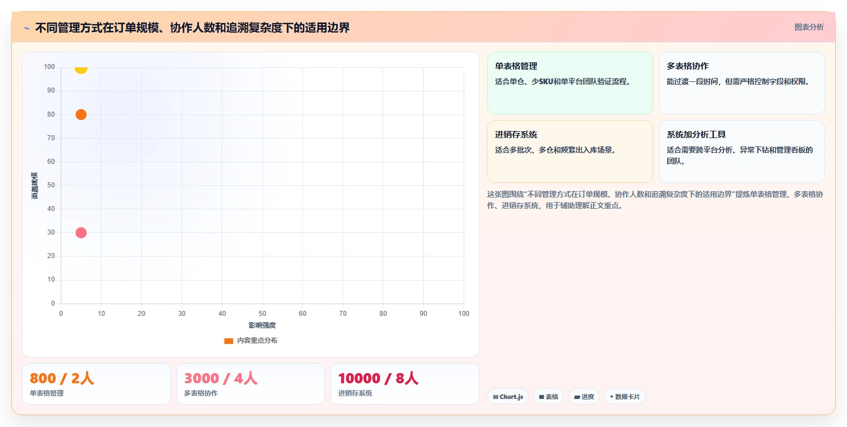This screenshot has height=427, width=847.
Task: Toggle the 内容重点分布 legend swatch
Action: [228, 341]
